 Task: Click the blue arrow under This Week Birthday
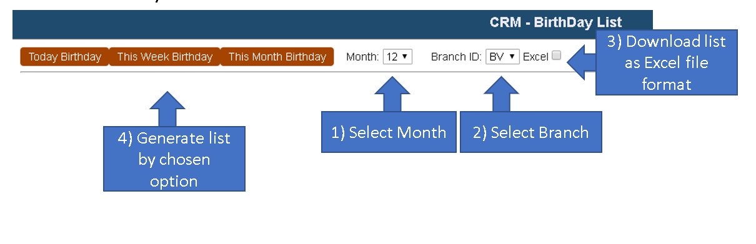click(x=168, y=109)
